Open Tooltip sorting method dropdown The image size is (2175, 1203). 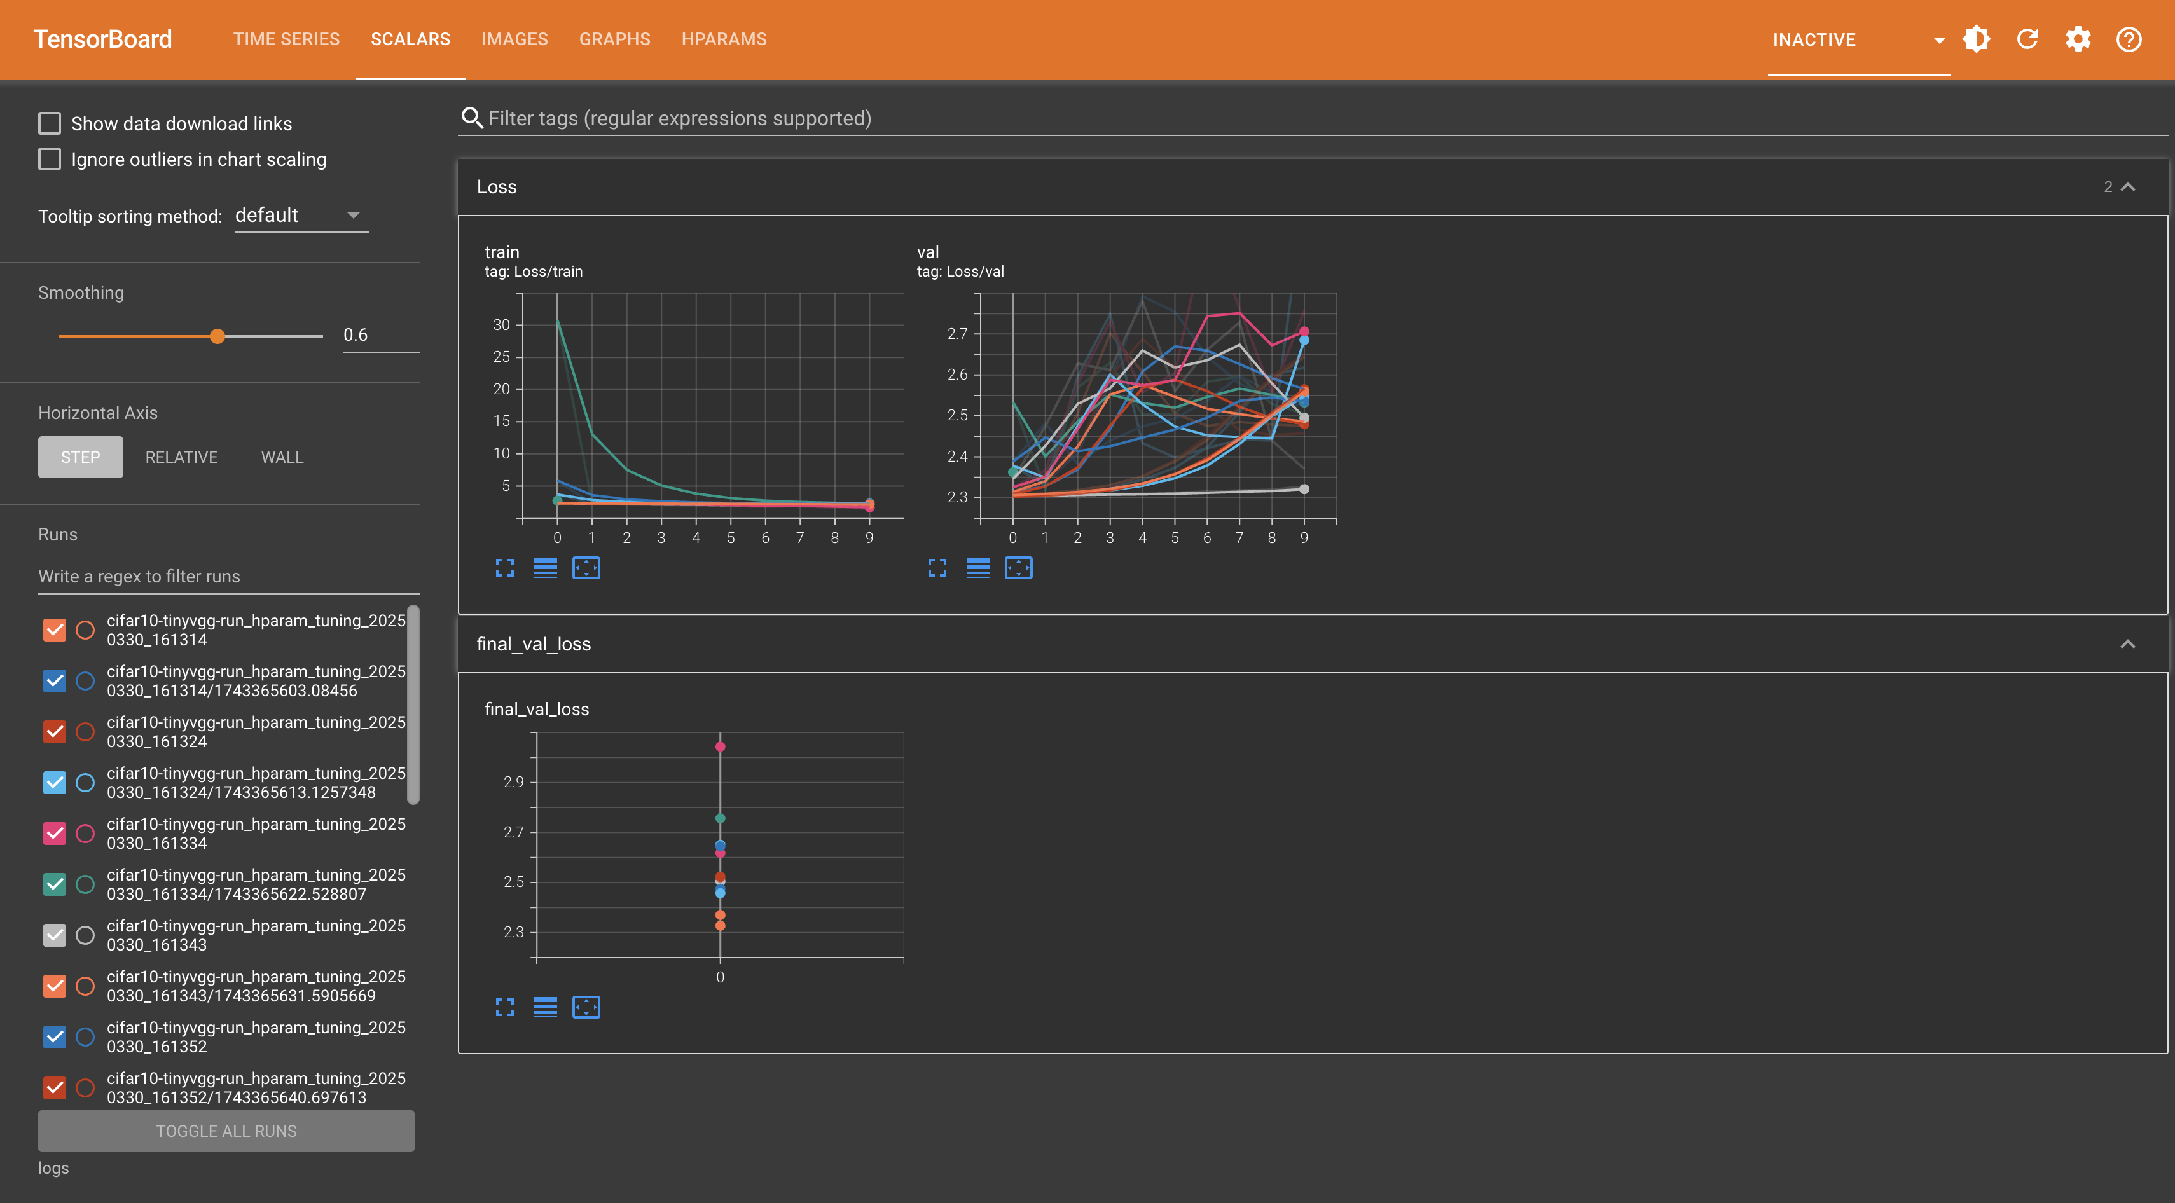point(301,216)
